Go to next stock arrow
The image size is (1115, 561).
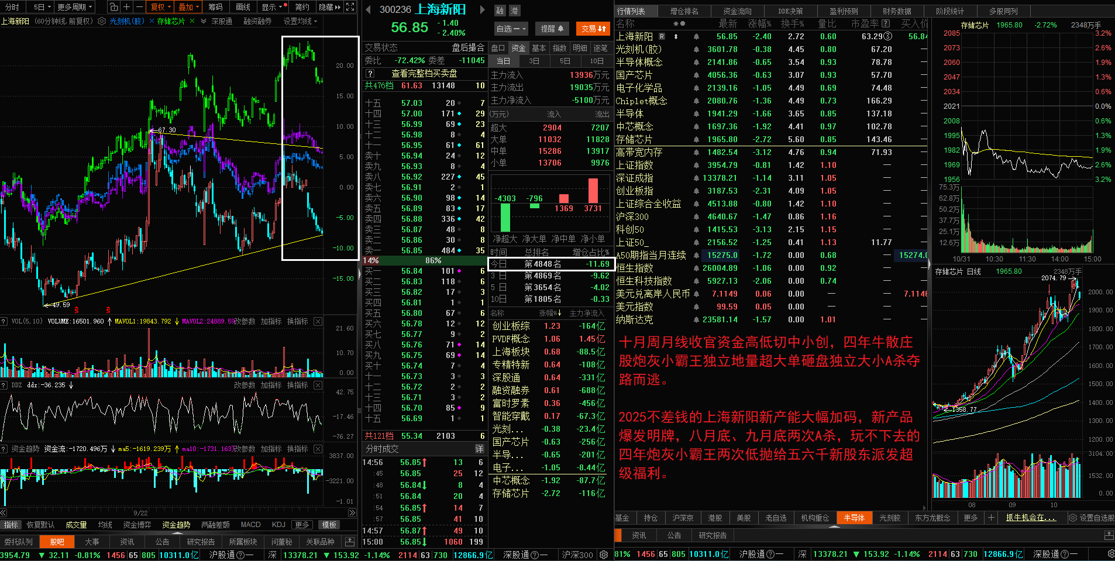pyautogui.click(x=482, y=10)
